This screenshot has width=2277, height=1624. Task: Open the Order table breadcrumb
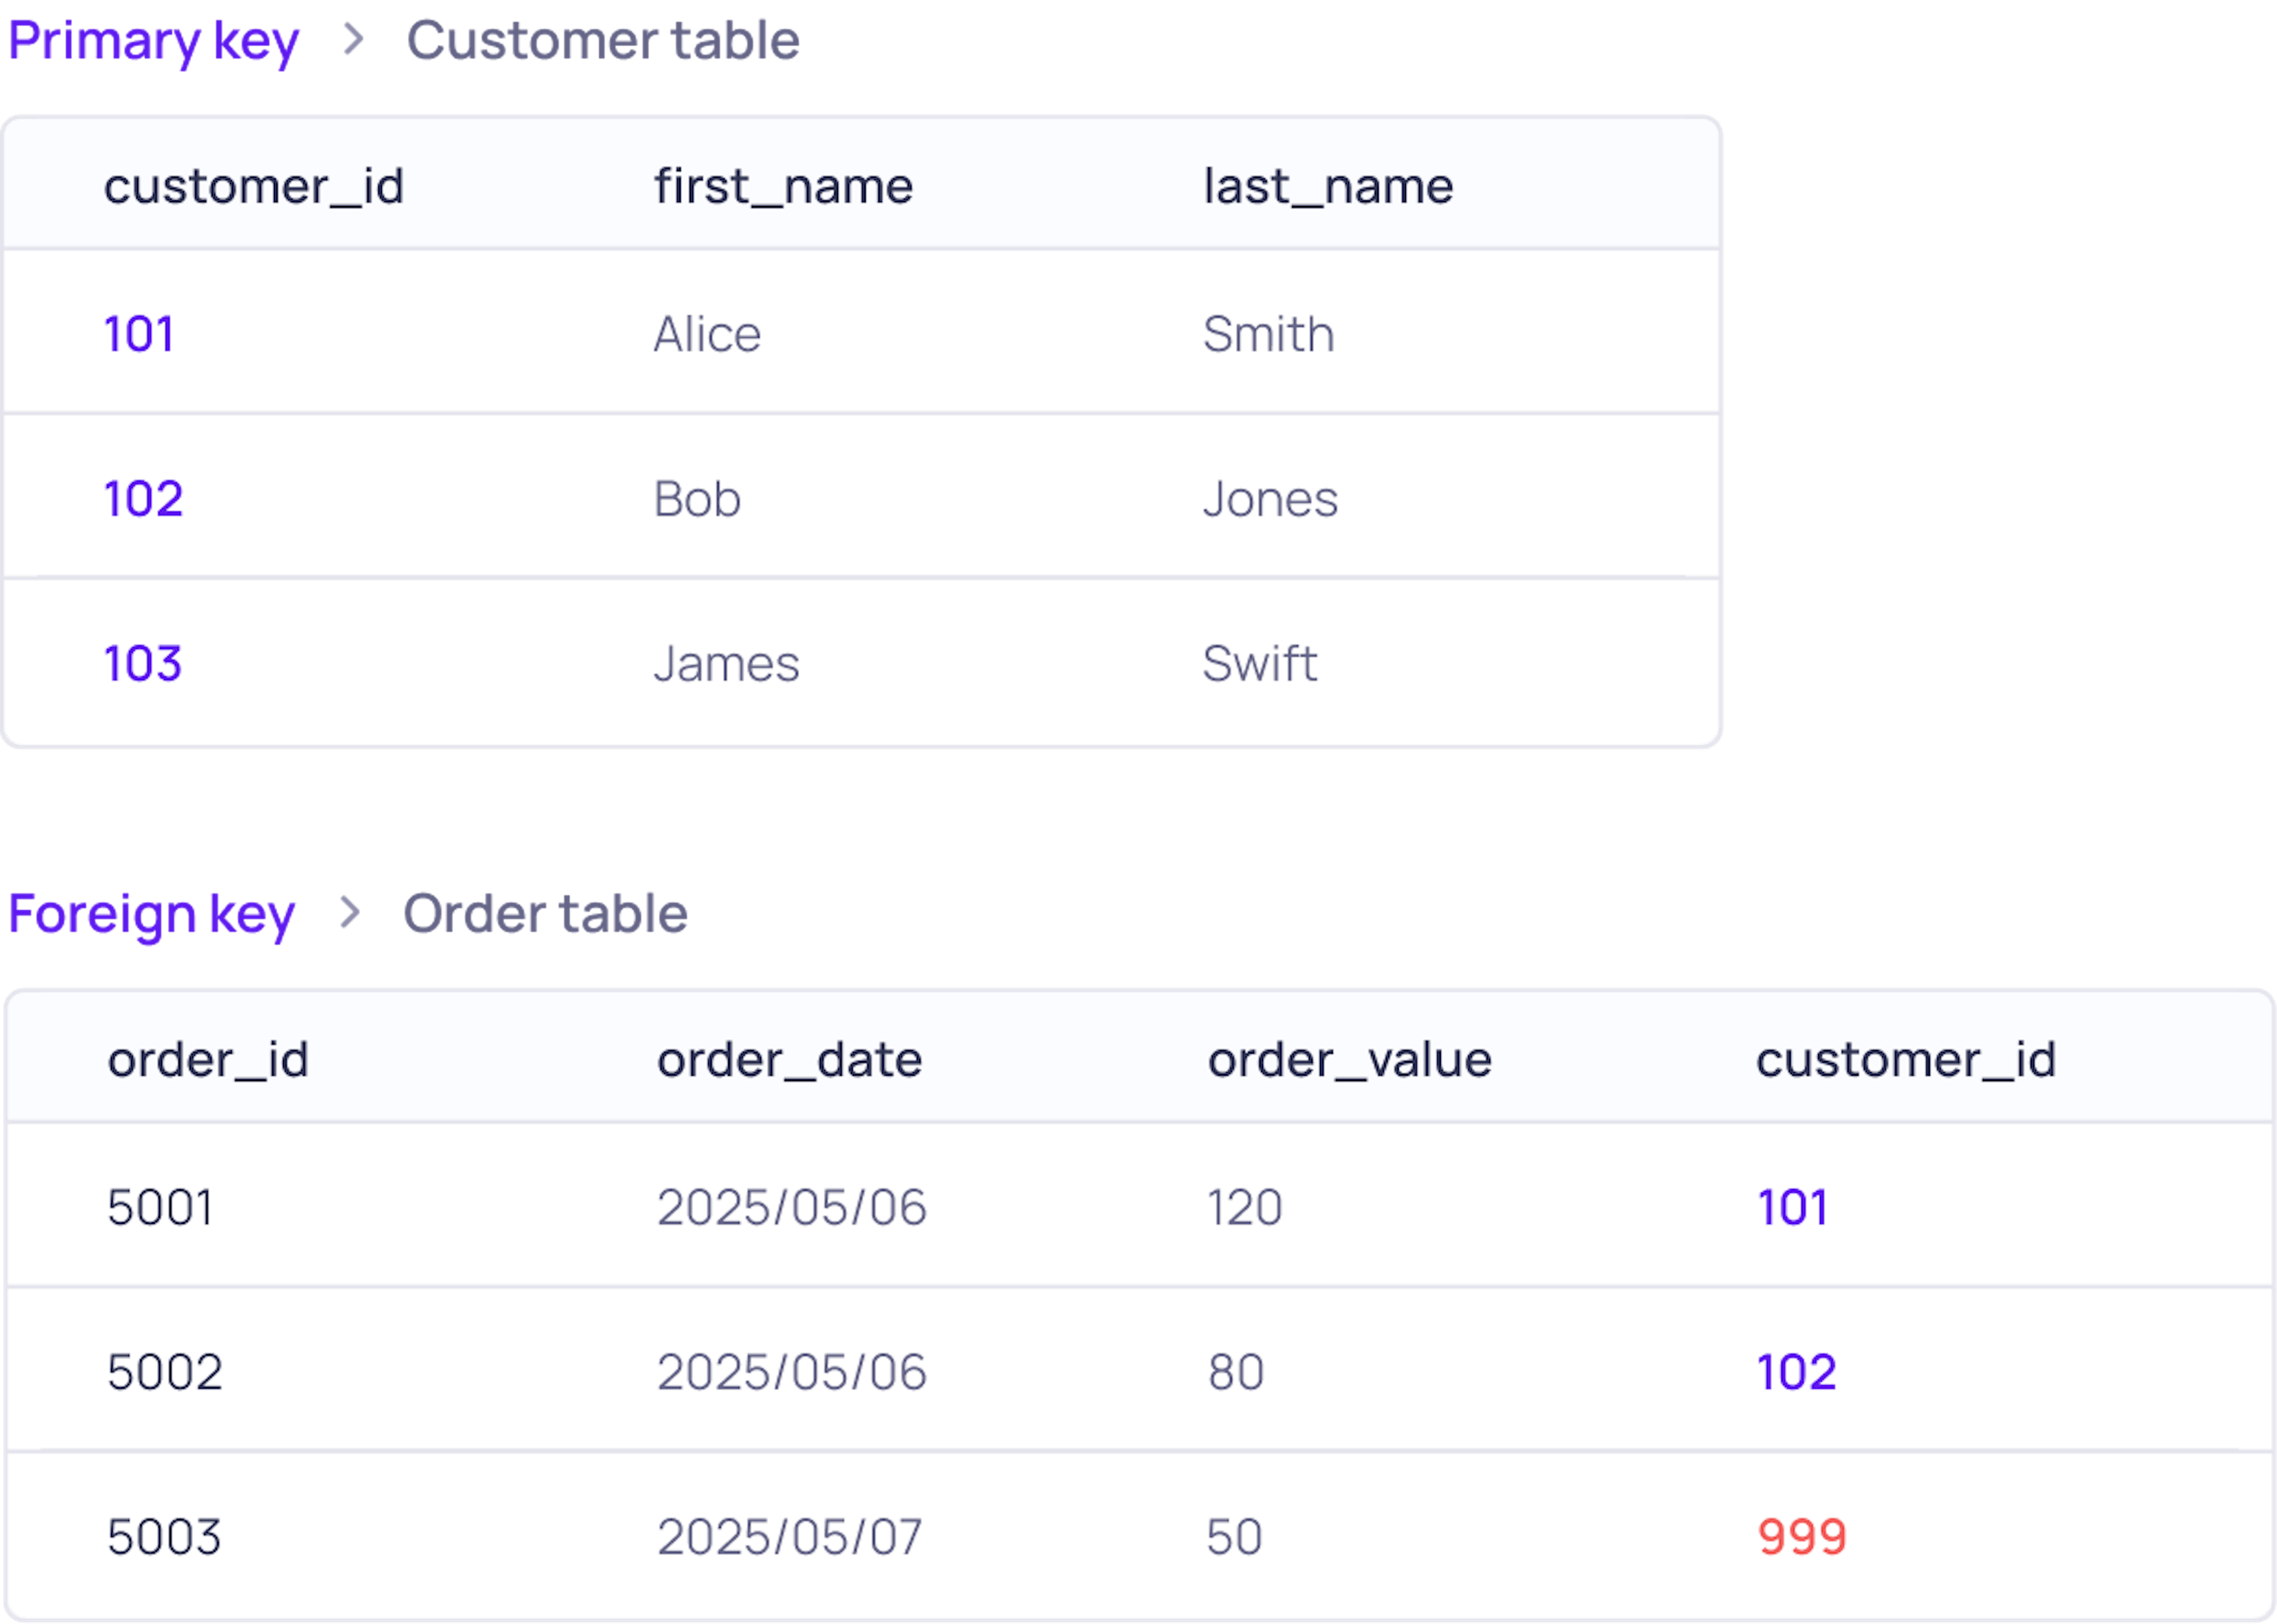click(546, 914)
